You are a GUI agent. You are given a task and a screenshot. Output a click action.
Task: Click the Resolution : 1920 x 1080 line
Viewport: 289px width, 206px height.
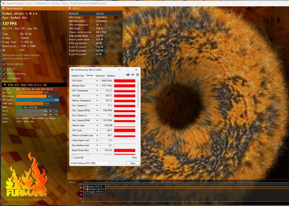click(x=19, y=46)
